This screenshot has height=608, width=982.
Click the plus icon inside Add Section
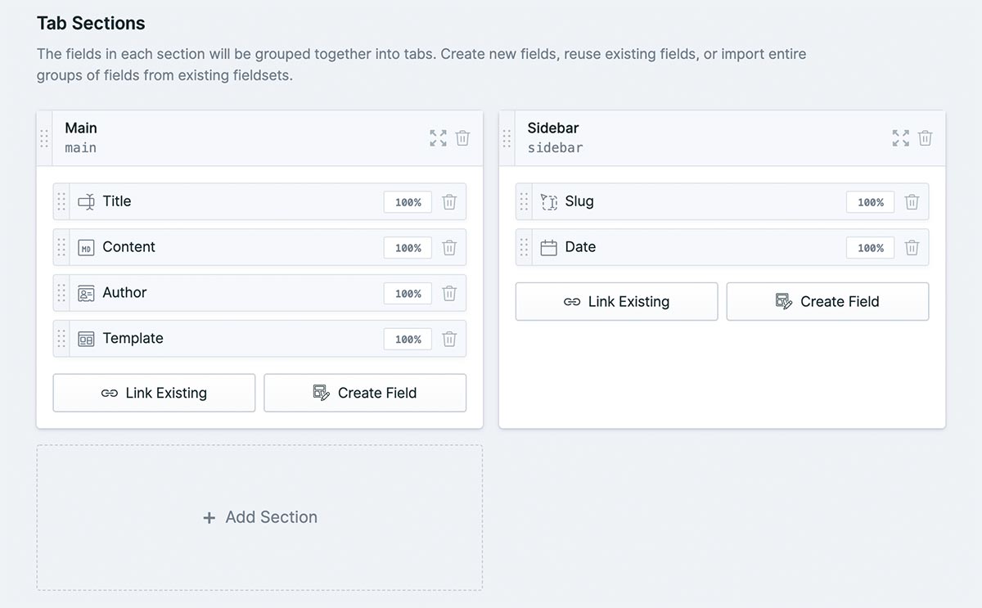pos(210,517)
